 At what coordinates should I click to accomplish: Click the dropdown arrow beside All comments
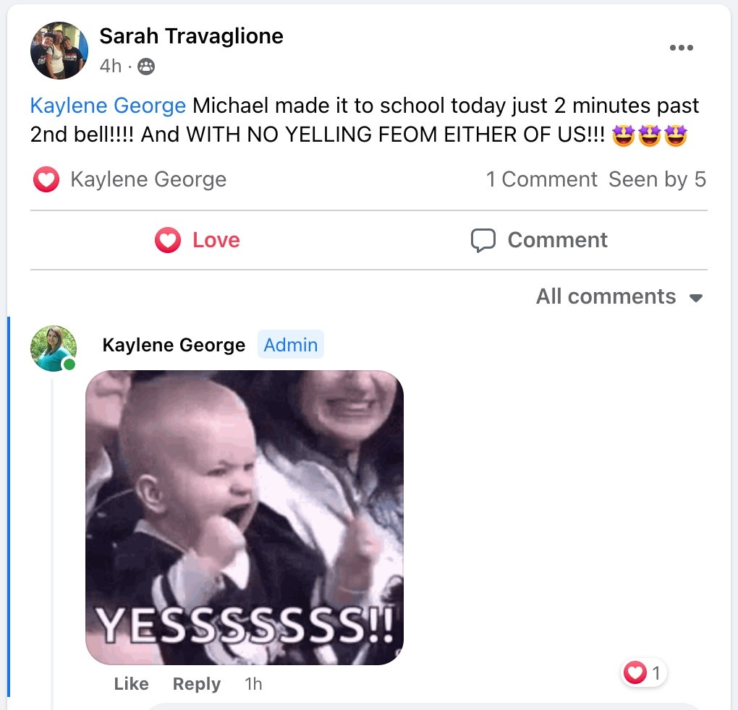click(x=695, y=298)
